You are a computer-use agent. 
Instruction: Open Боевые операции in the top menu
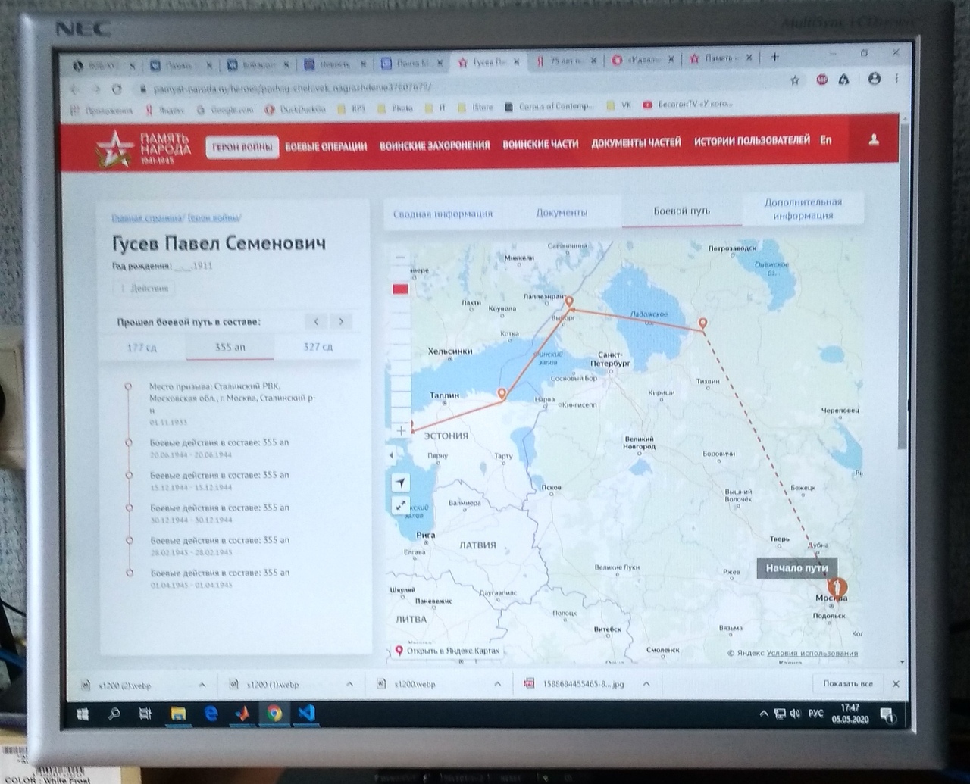click(x=326, y=146)
